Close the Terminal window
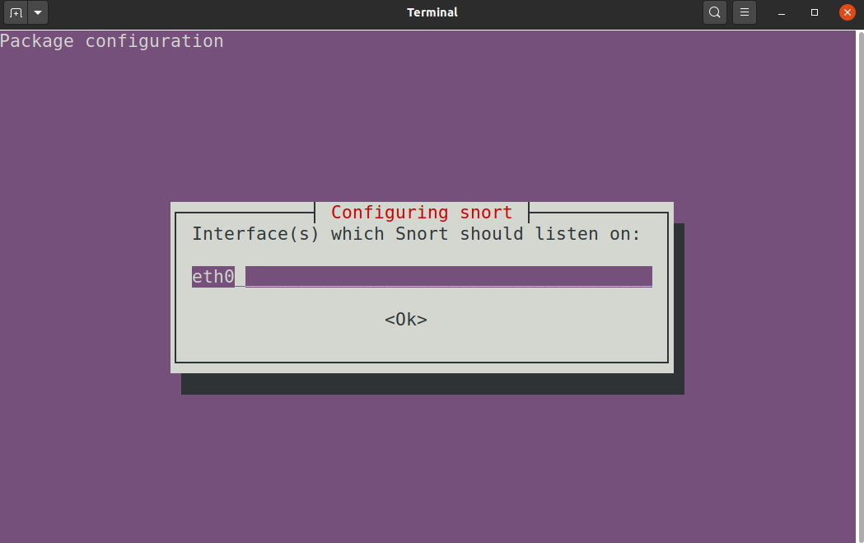864x543 pixels. [848, 12]
